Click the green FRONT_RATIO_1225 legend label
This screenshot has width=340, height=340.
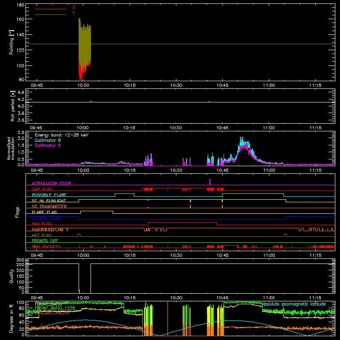(55, 308)
